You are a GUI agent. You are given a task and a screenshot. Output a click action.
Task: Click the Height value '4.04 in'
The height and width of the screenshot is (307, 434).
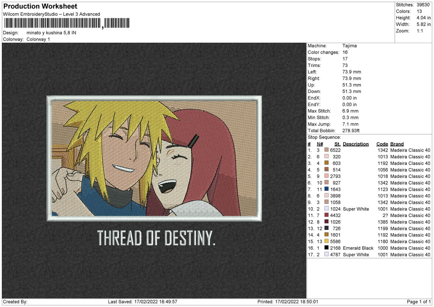[x=424, y=18]
